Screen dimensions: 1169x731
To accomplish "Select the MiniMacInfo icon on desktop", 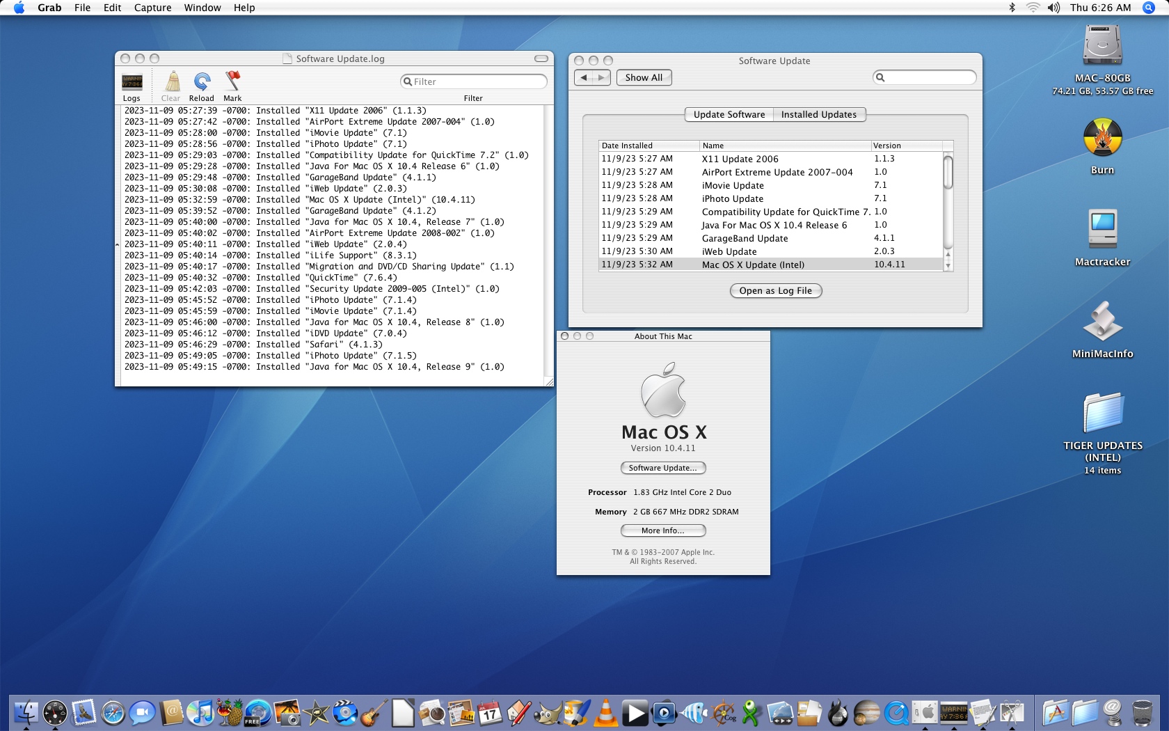I will tap(1103, 321).
